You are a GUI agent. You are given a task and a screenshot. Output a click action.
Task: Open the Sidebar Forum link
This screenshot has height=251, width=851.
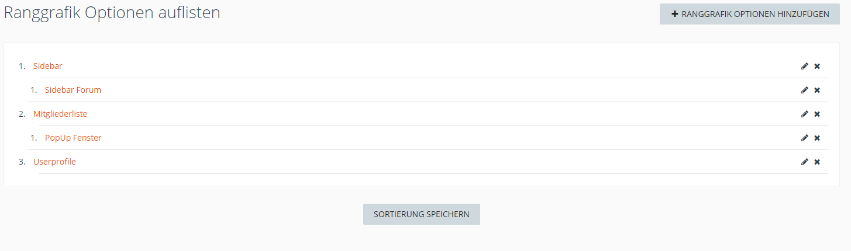point(73,90)
